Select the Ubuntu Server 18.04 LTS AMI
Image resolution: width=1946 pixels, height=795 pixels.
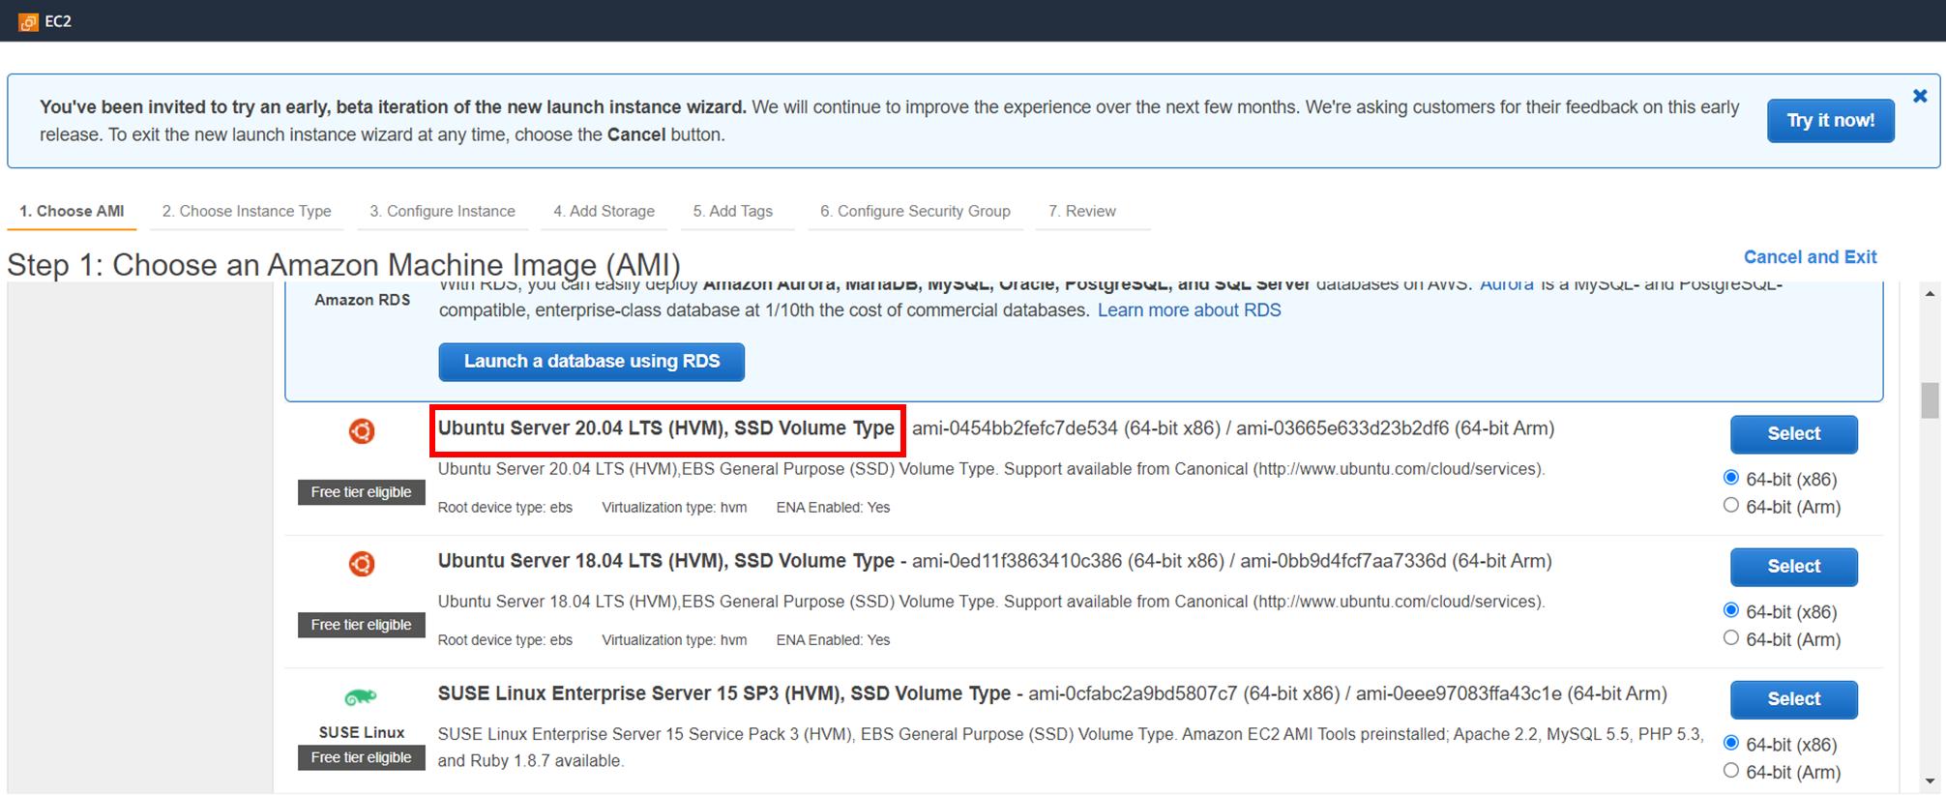tap(1793, 567)
